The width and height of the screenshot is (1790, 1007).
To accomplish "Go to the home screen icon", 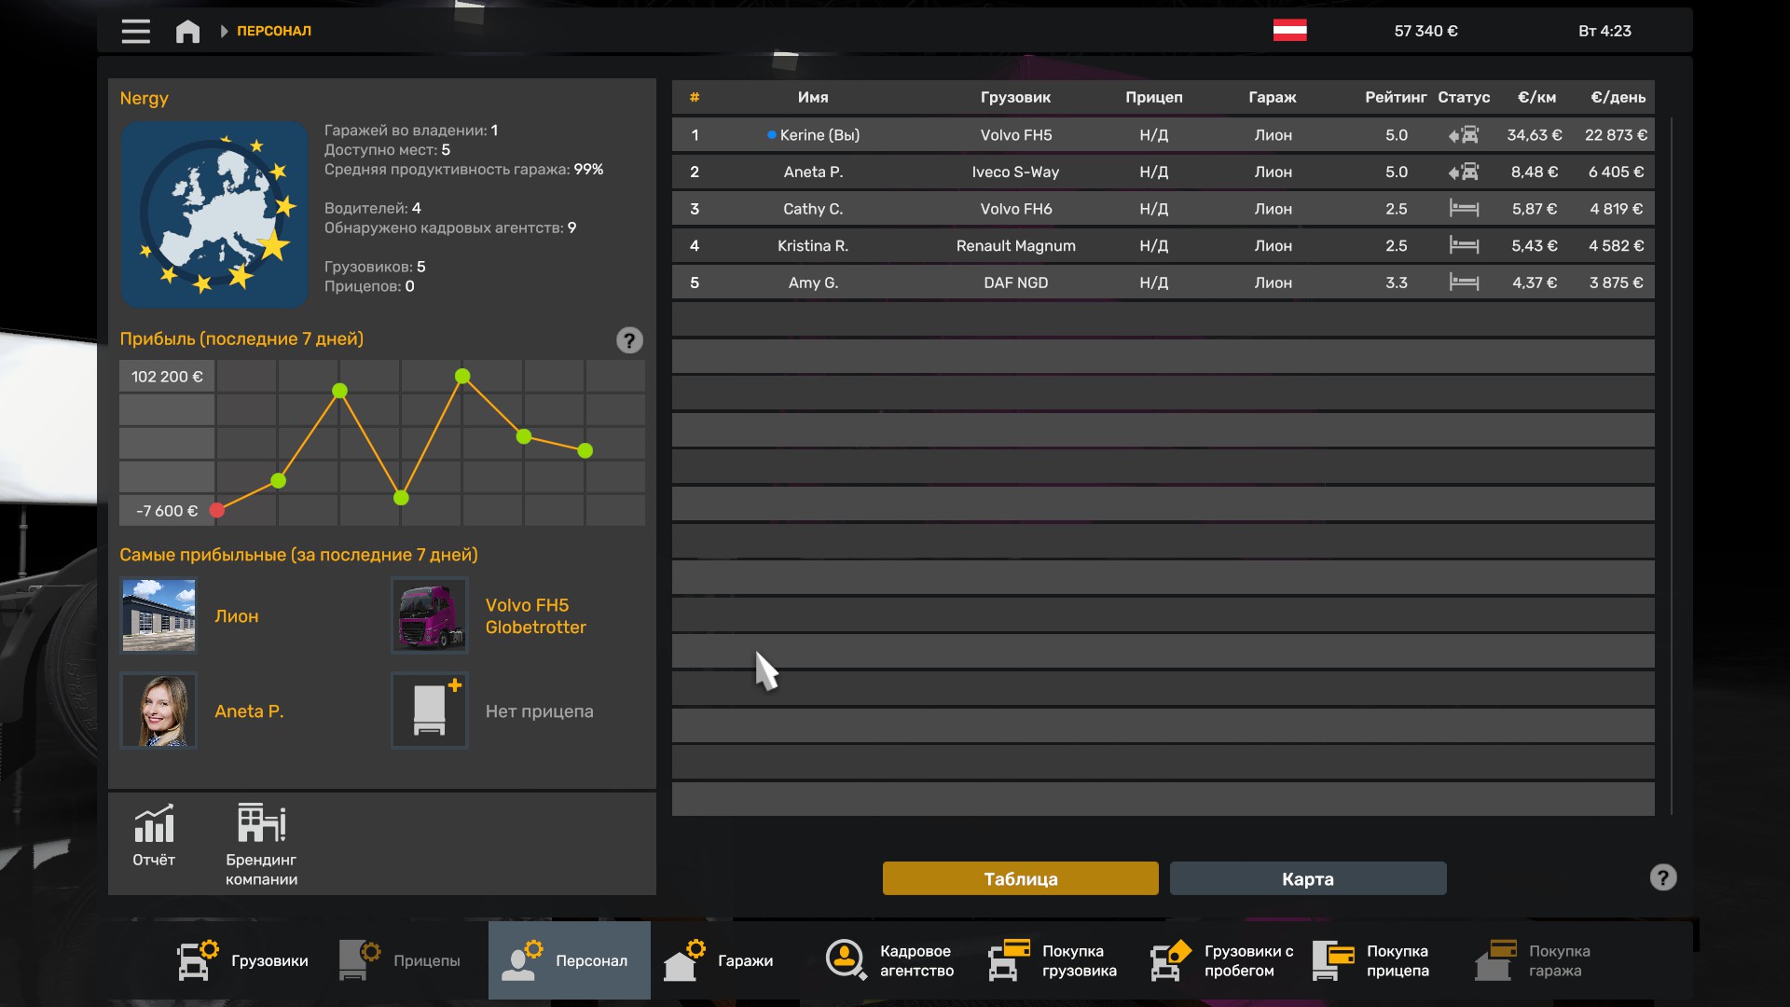I will click(187, 31).
